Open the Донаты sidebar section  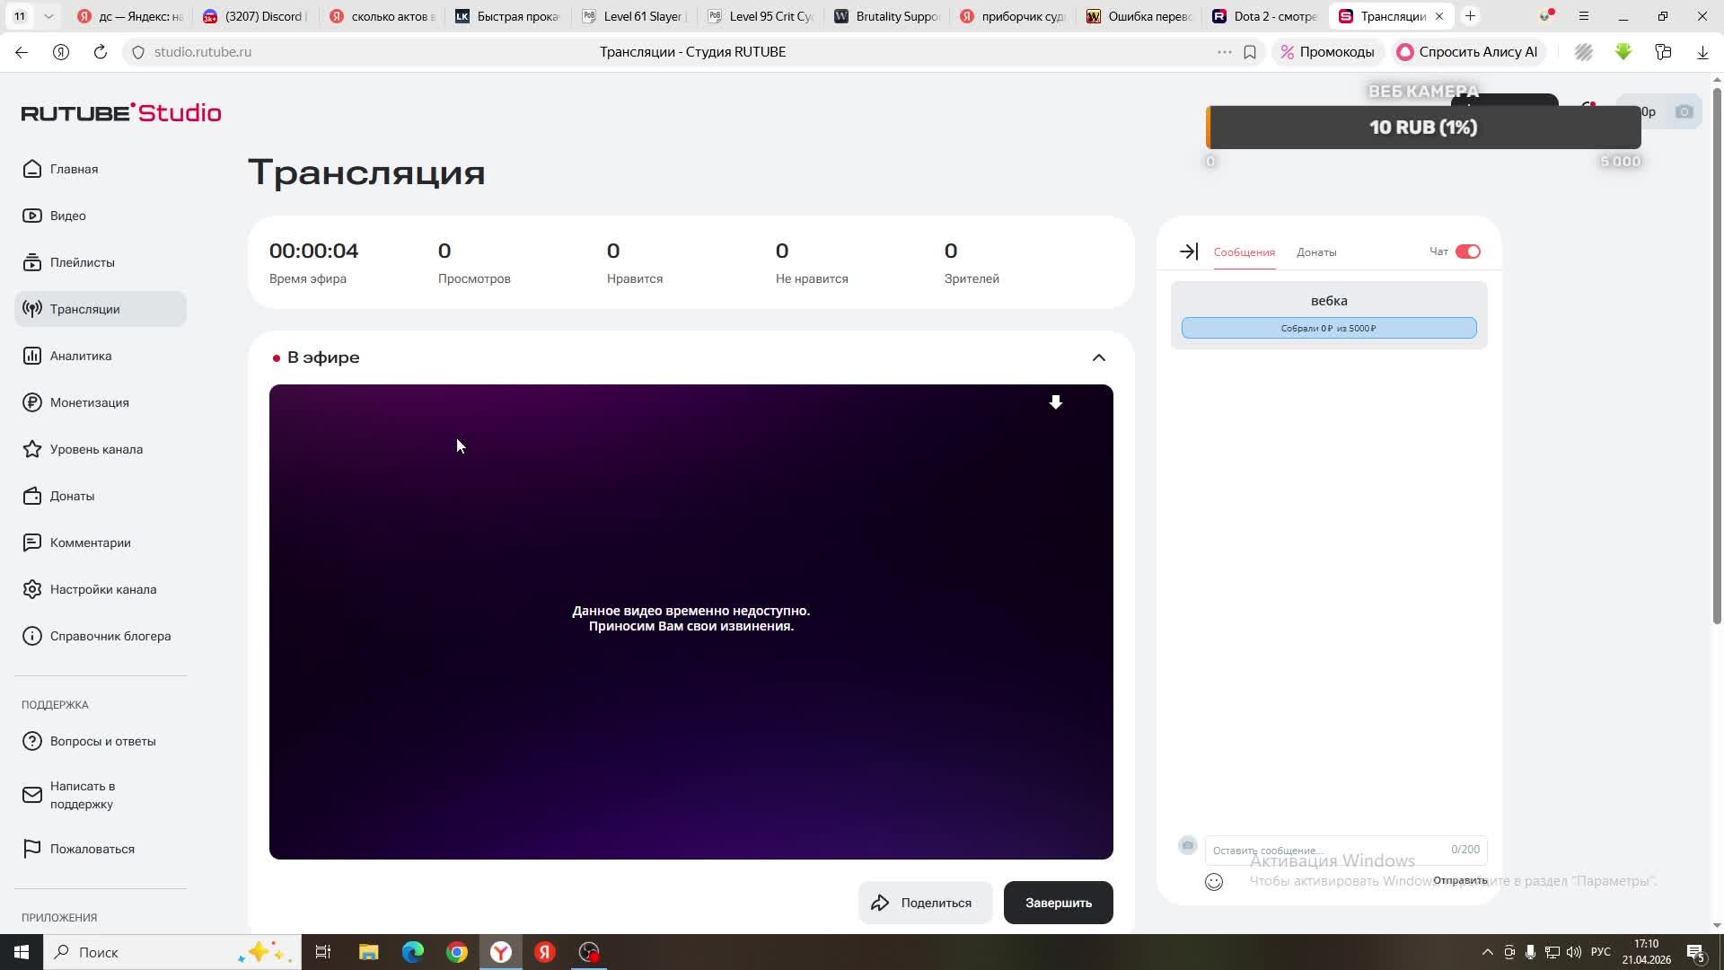[72, 496]
